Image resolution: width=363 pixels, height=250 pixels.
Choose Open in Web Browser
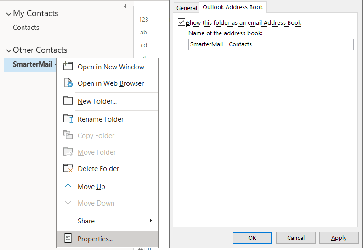coord(108,83)
